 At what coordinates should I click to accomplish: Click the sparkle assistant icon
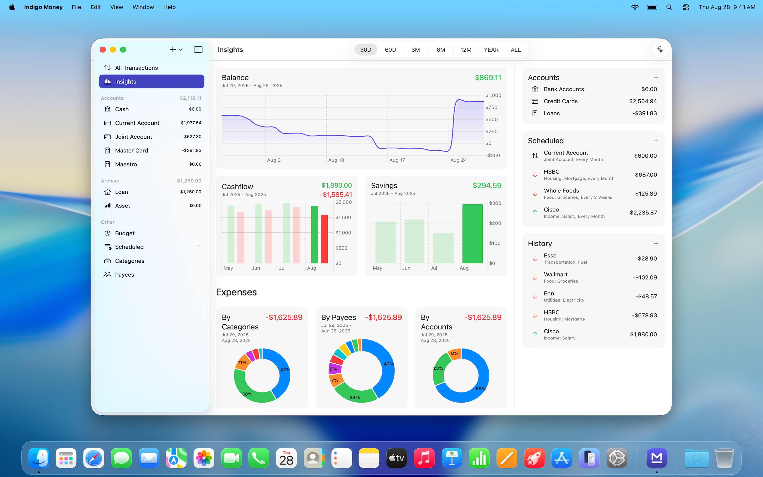[x=660, y=50]
